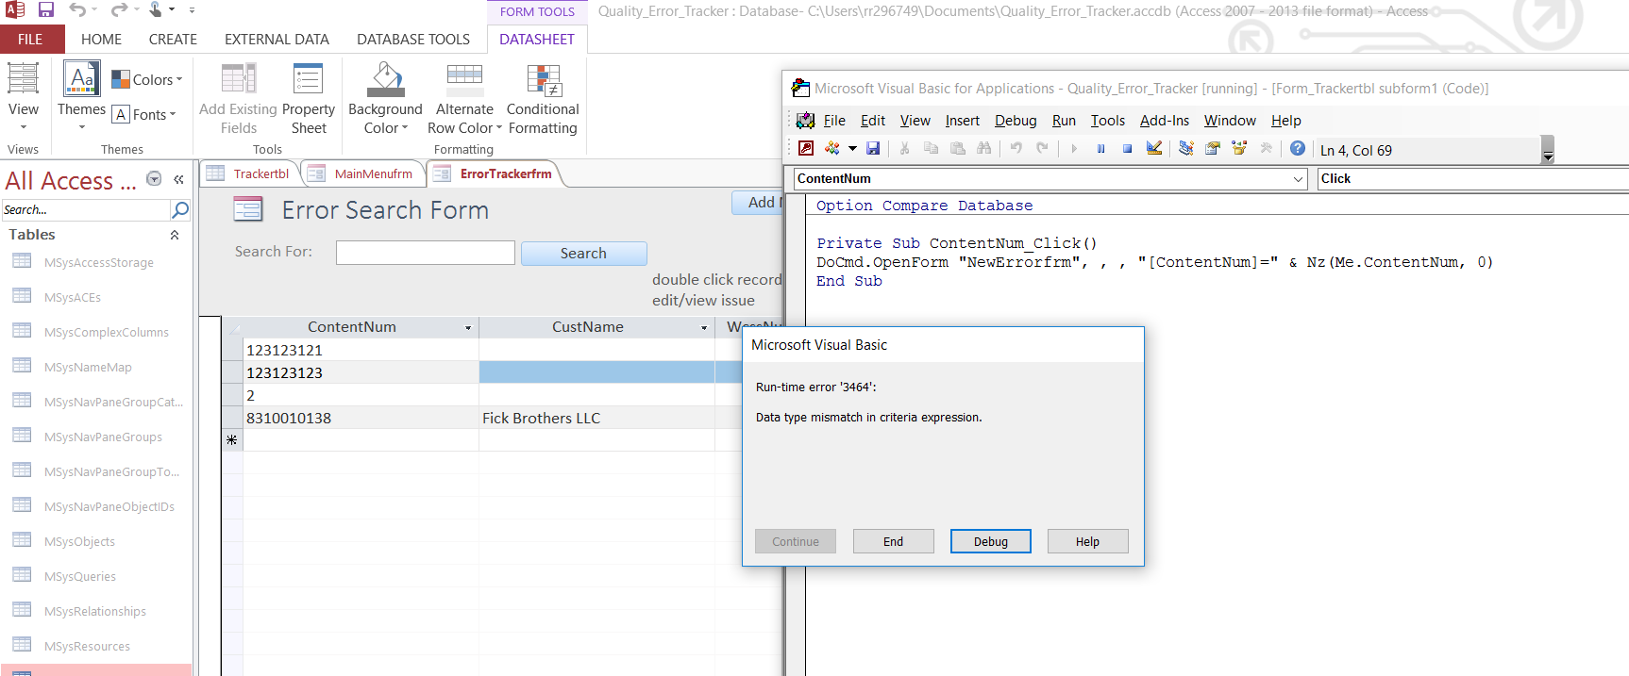1629x676 pixels.
Task: Click the navigation pane Search box
Action: point(87,209)
